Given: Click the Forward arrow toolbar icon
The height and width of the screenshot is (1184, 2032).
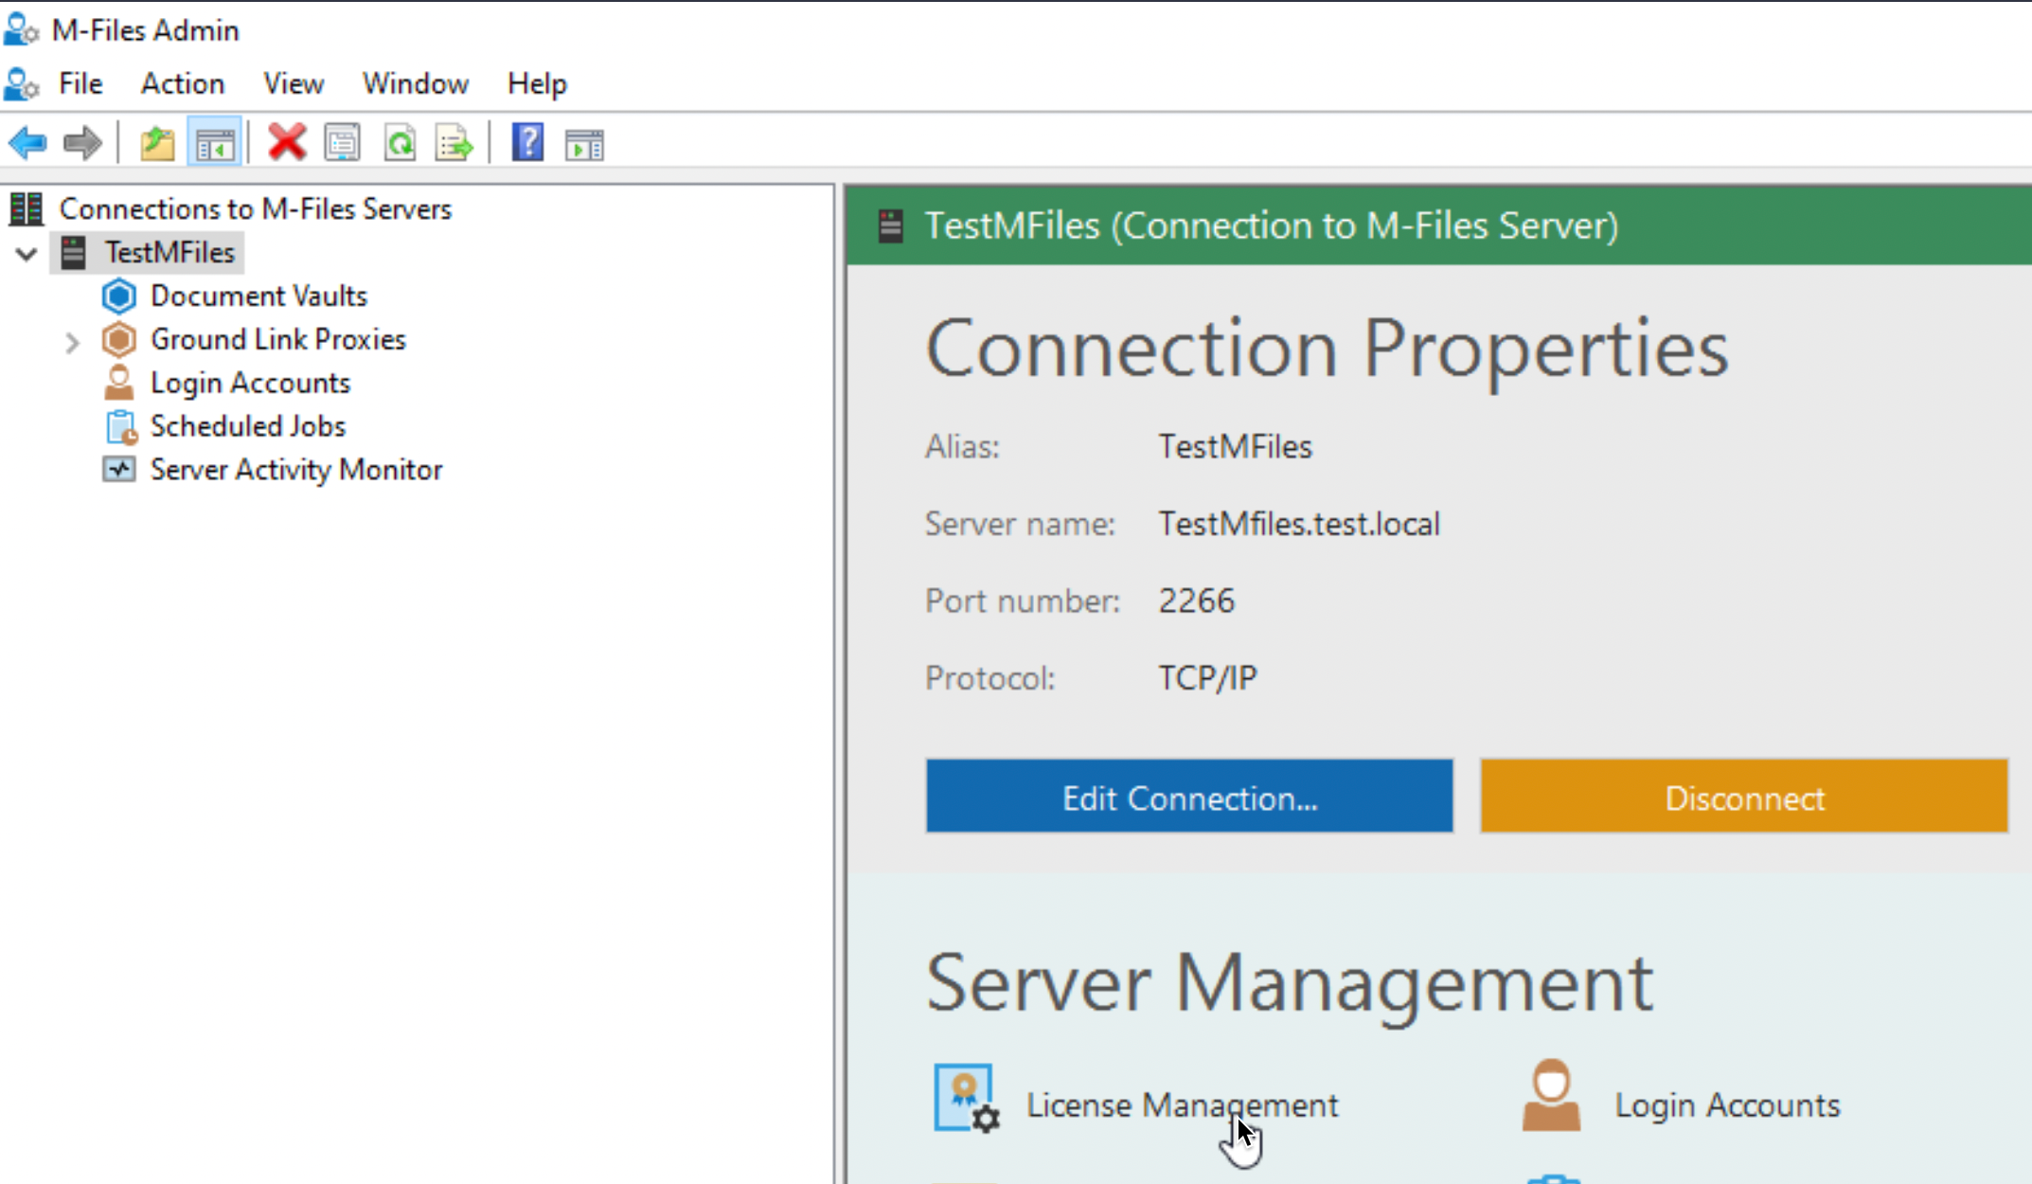Looking at the screenshot, I should point(82,143).
